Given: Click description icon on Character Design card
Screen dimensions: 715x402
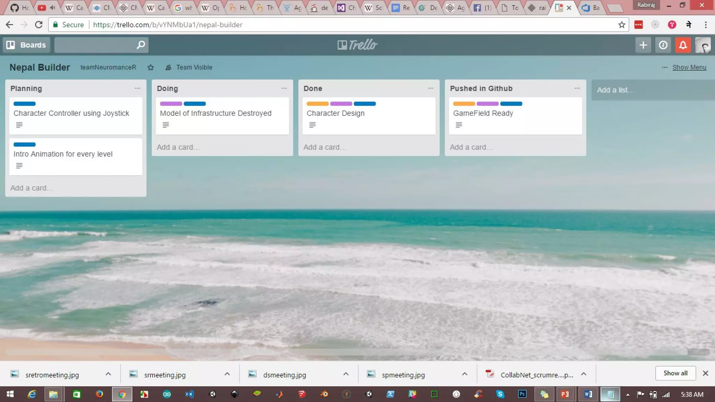Looking at the screenshot, I should [312, 125].
